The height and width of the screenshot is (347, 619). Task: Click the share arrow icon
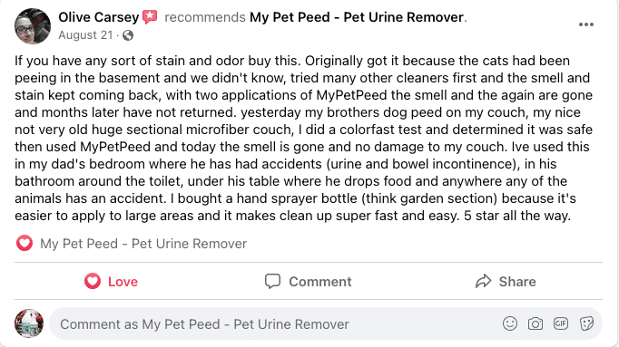[483, 281]
